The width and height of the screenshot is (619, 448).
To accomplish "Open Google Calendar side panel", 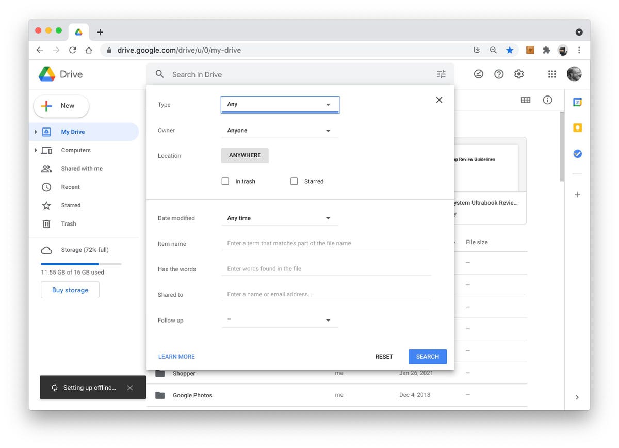I will [578, 102].
